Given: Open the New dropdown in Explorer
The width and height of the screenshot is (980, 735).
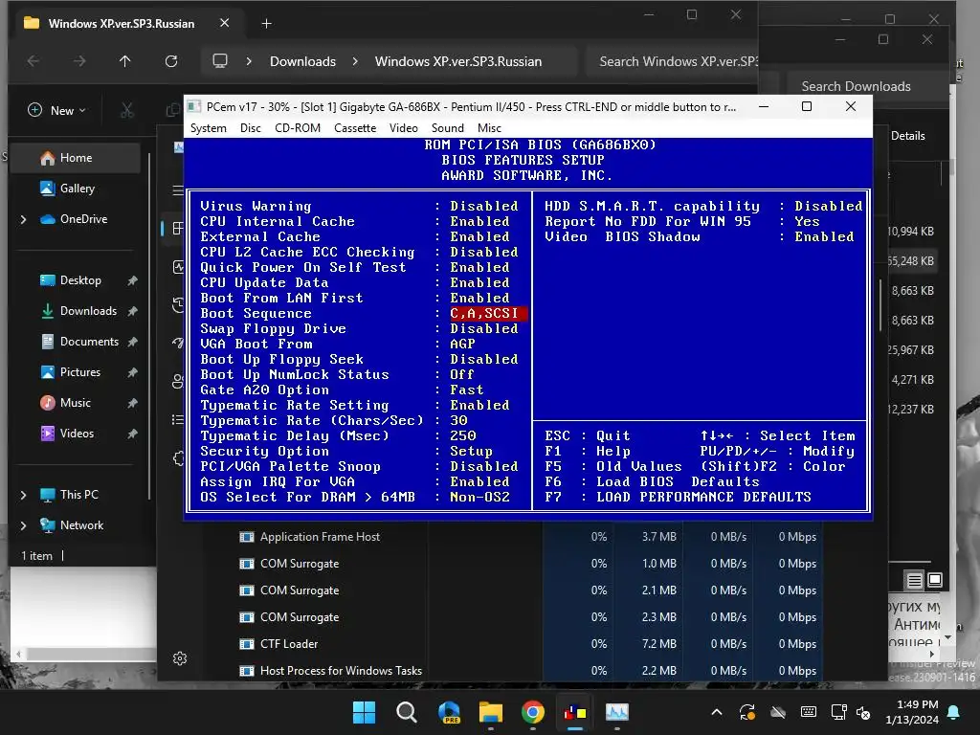Looking at the screenshot, I should click(56, 111).
